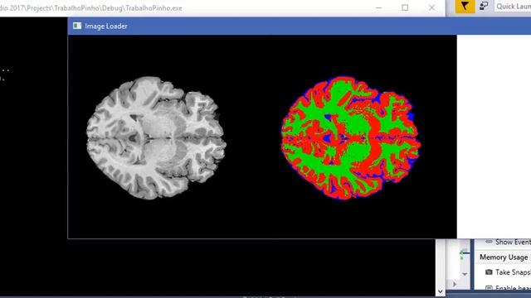Viewport: 531px width, 298px height.
Task: Click the yellow filter funnel icon
Action: pyautogui.click(x=465, y=6)
